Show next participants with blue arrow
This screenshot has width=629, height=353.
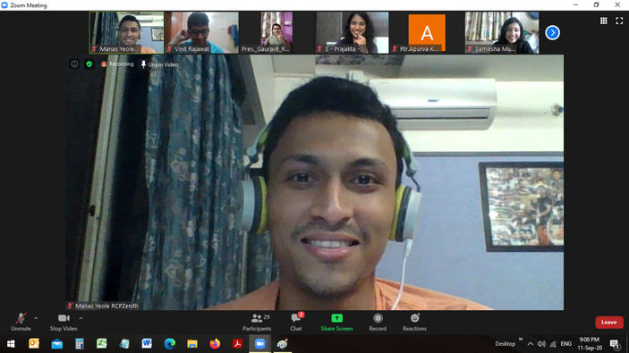[552, 32]
